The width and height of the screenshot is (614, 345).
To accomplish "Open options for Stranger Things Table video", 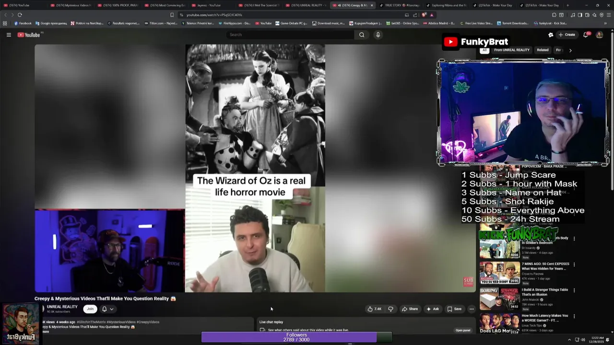I will coord(574,290).
